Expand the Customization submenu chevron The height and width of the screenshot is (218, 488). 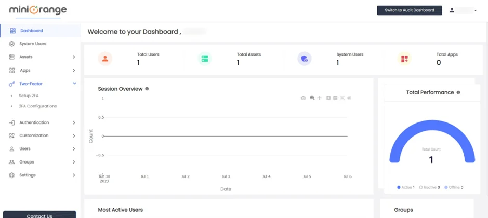tap(74, 135)
